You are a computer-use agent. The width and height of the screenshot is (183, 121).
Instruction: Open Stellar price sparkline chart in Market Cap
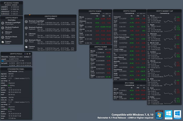coord(168,103)
